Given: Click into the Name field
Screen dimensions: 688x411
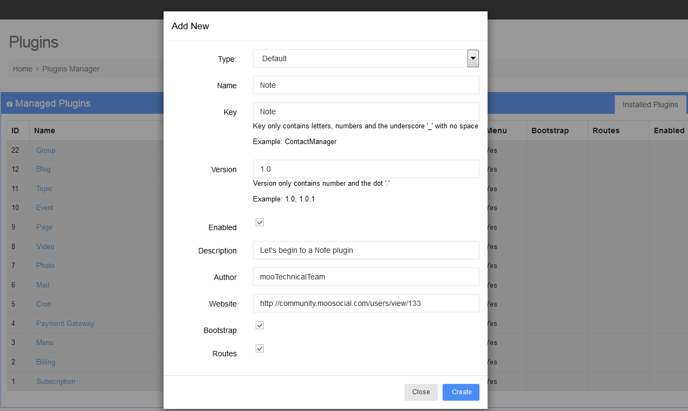Looking at the screenshot, I should [x=366, y=85].
